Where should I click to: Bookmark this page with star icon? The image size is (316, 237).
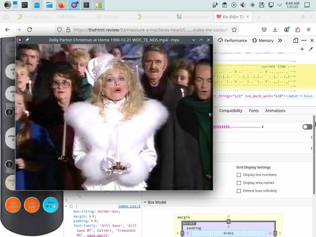[234, 30]
